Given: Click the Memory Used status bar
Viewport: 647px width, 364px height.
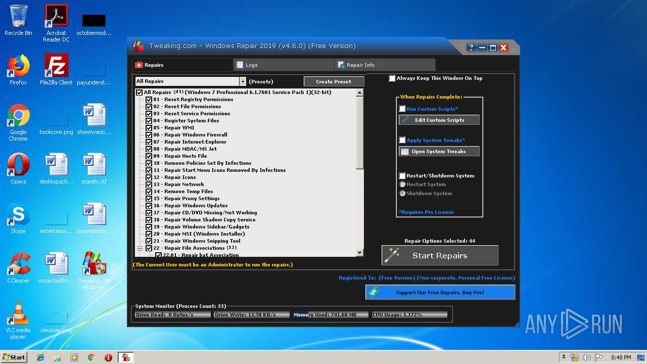Looking at the screenshot, I should coord(331,314).
